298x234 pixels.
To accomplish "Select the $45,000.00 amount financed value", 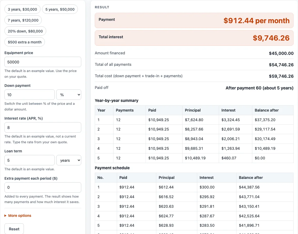I will coord(281,53).
